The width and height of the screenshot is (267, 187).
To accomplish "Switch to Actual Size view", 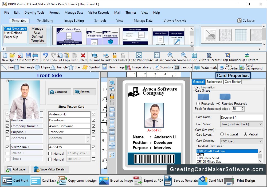I will [x=157, y=55].
